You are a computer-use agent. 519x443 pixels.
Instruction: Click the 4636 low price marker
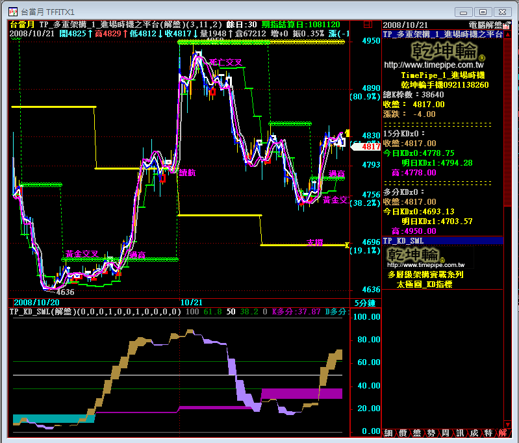click(x=65, y=292)
